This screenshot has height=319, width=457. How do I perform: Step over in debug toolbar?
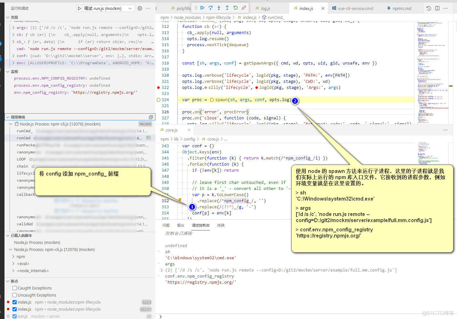(211, 8)
